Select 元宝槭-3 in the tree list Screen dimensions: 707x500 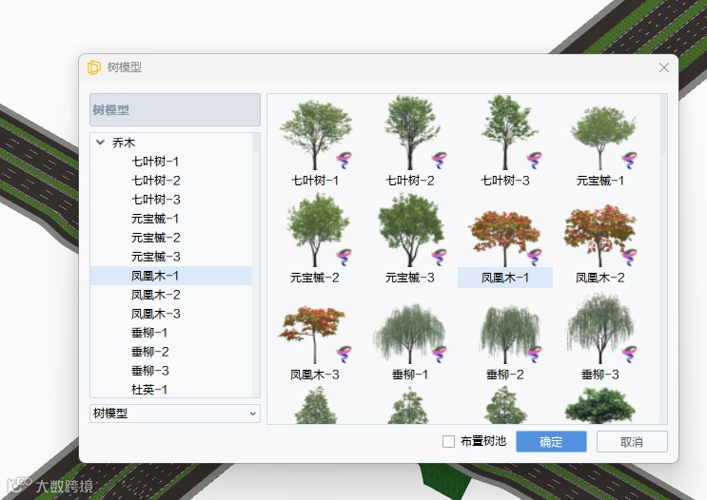[x=155, y=257]
